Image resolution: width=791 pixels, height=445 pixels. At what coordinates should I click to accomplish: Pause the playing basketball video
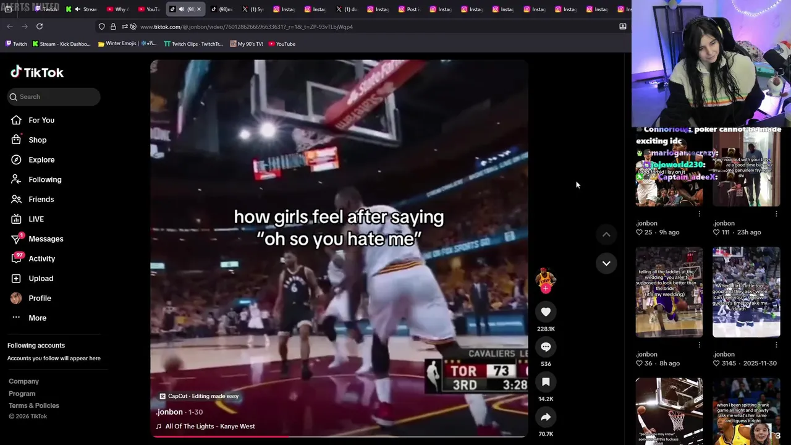coord(339,247)
